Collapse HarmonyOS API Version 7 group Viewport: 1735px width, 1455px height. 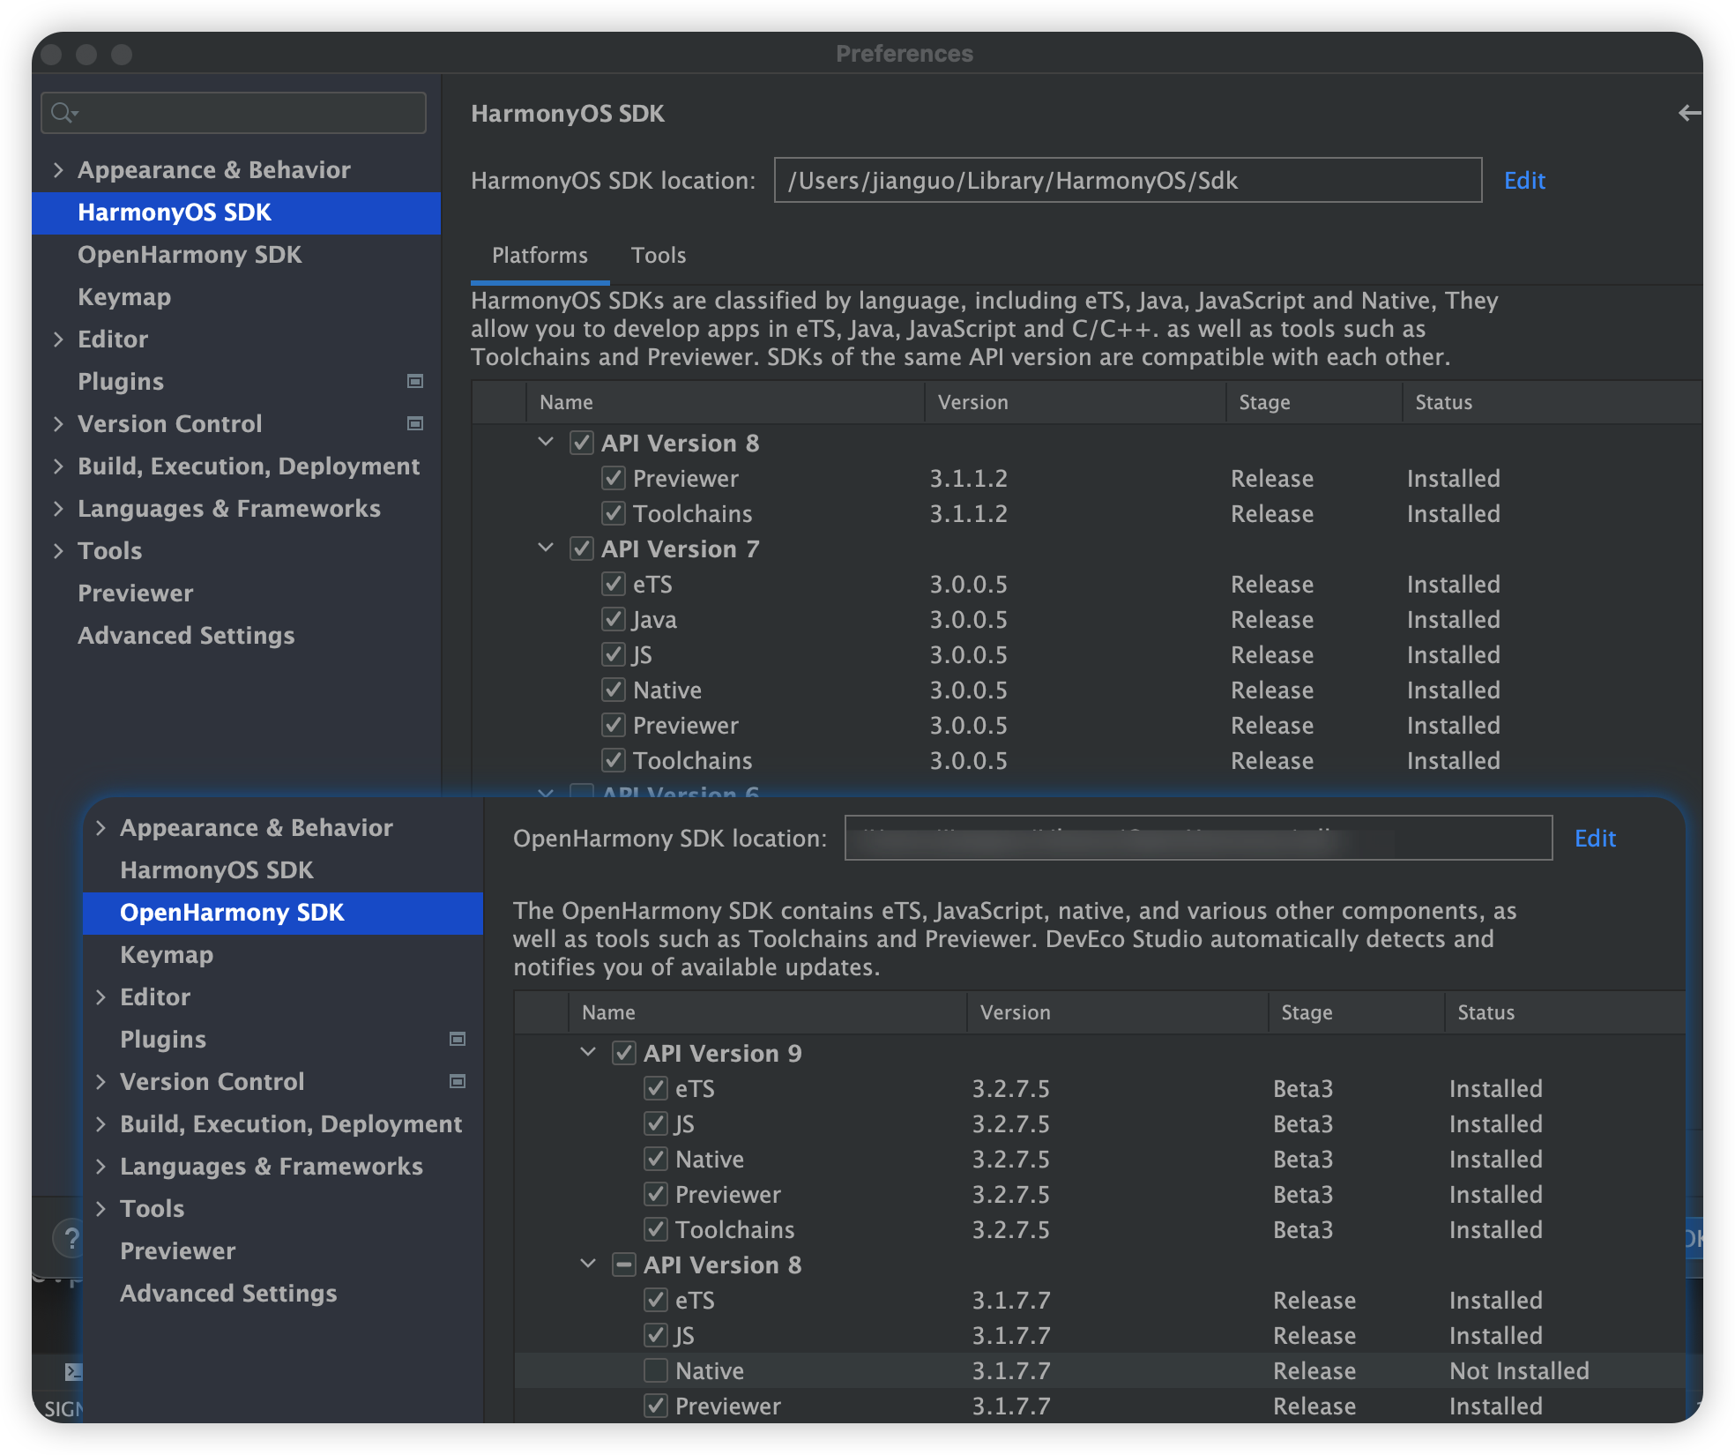point(546,548)
